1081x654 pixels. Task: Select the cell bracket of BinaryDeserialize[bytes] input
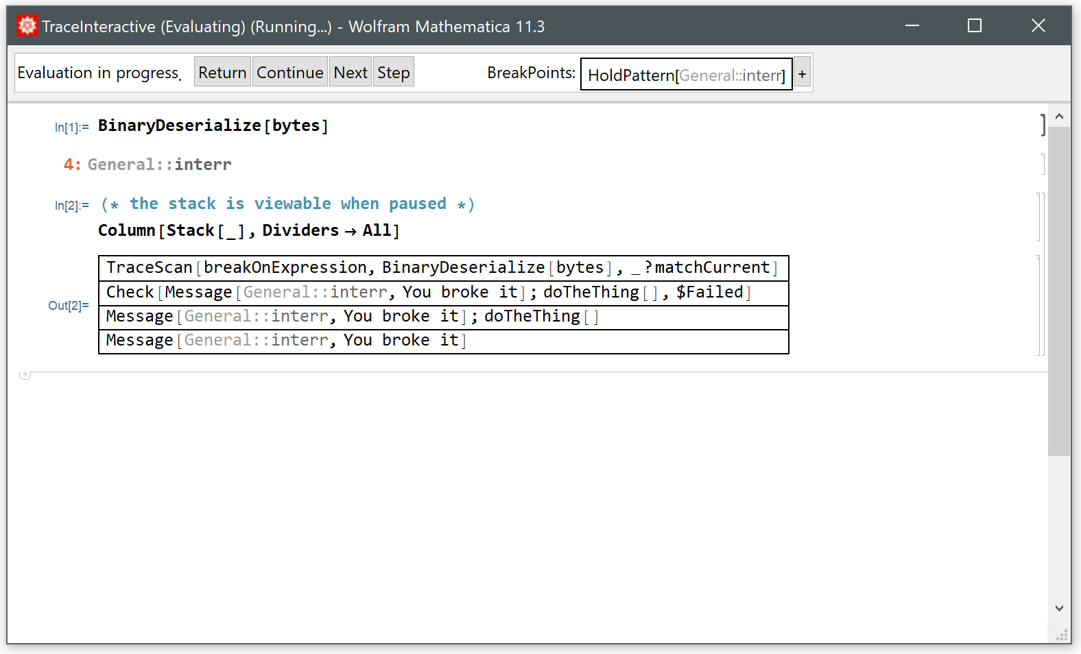(1043, 125)
